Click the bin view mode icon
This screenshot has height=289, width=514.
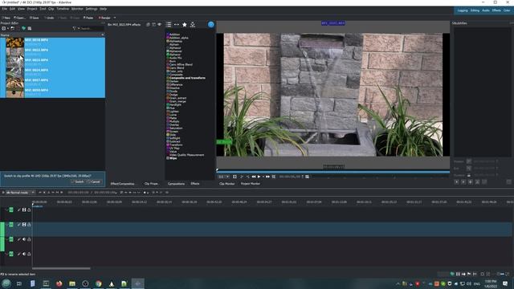[x=30, y=29]
